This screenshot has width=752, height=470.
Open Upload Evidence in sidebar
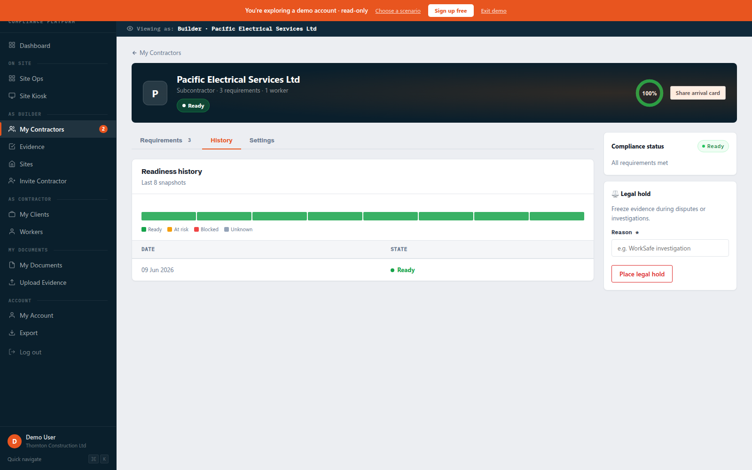point(58,282)
